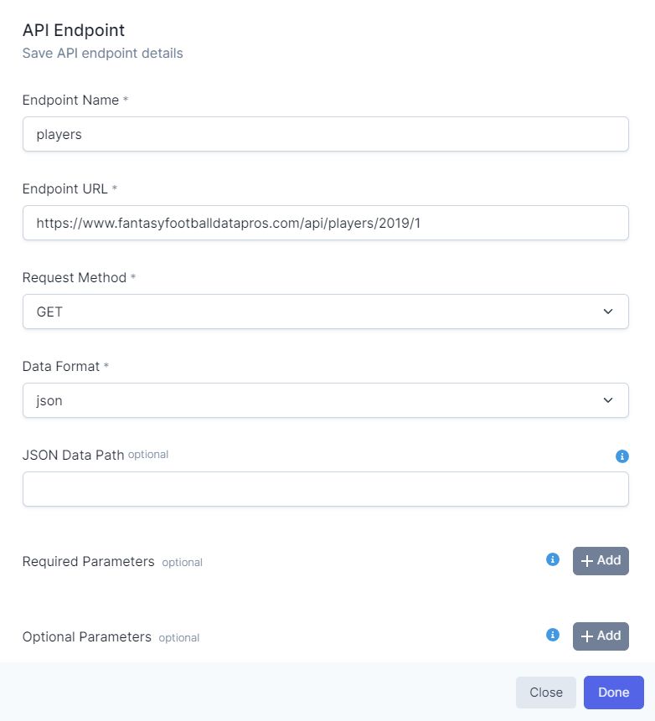Image resolution: width=655 pixels, height=721 pixels.
Task: Close the API Endpoint dialog
Action: [x=545, y=693]
